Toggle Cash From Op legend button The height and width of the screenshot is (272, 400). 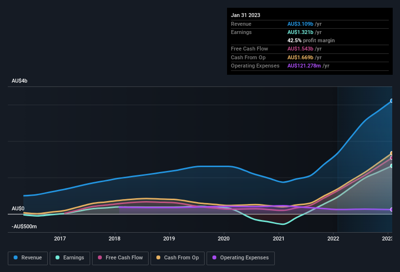(x=177, y=258)
